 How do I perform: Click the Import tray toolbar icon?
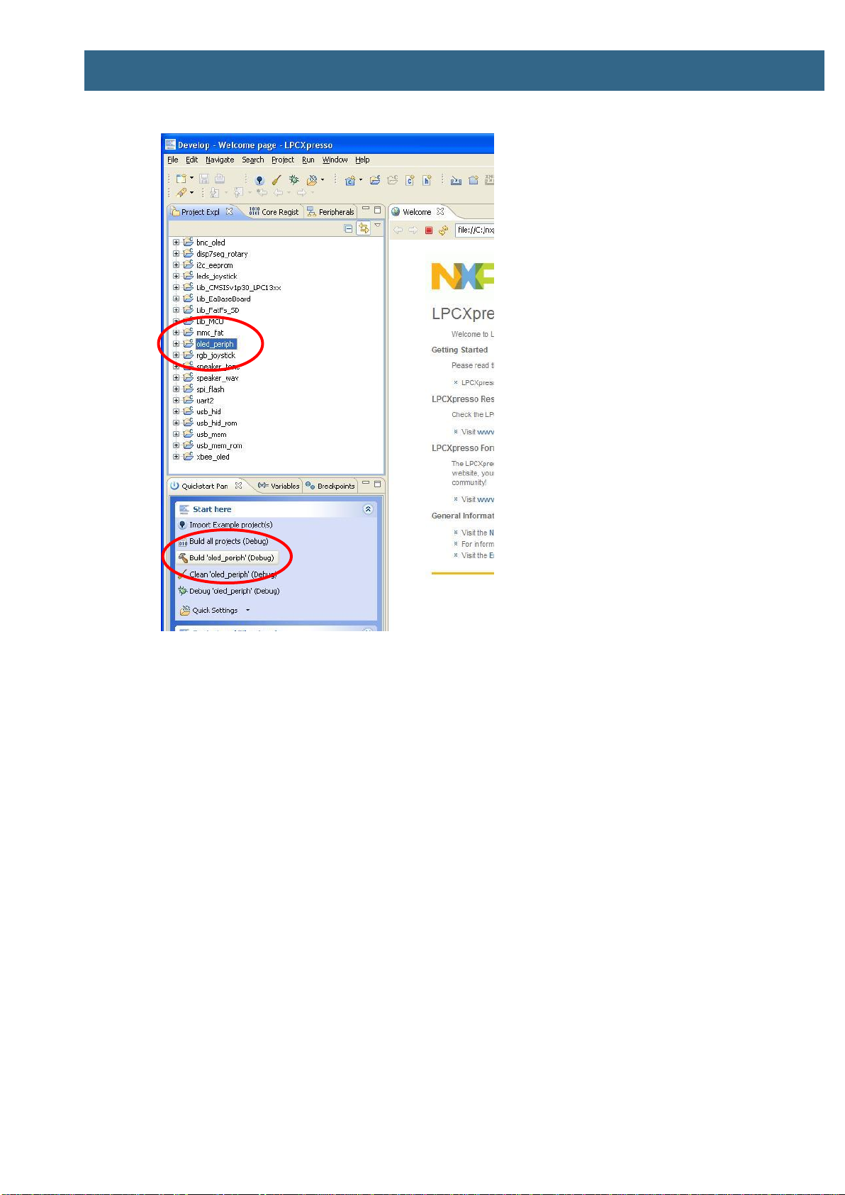tap(456, 180)
